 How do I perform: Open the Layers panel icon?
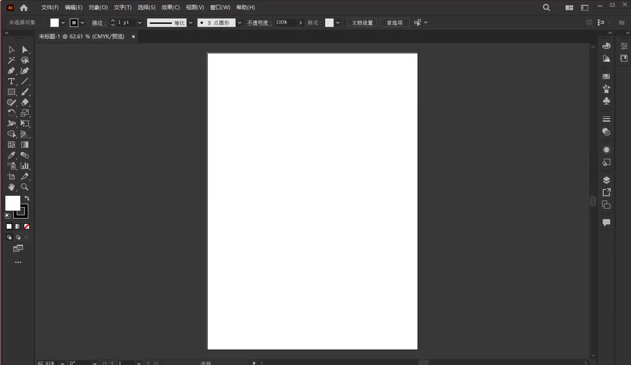(x=606, y=180)
